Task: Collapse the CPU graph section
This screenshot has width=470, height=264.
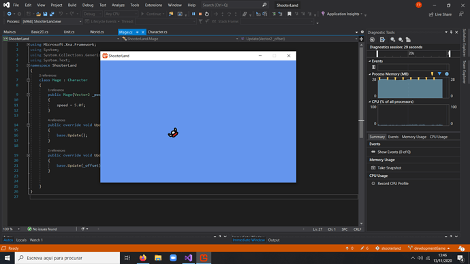Action: click(x=370, y=102)
